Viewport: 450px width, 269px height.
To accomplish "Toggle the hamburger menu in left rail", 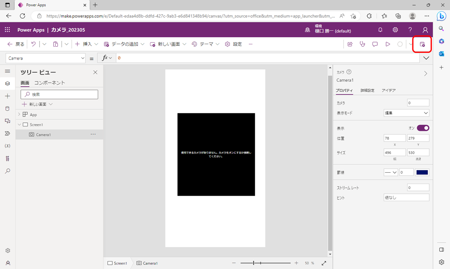I will (8, 71).
